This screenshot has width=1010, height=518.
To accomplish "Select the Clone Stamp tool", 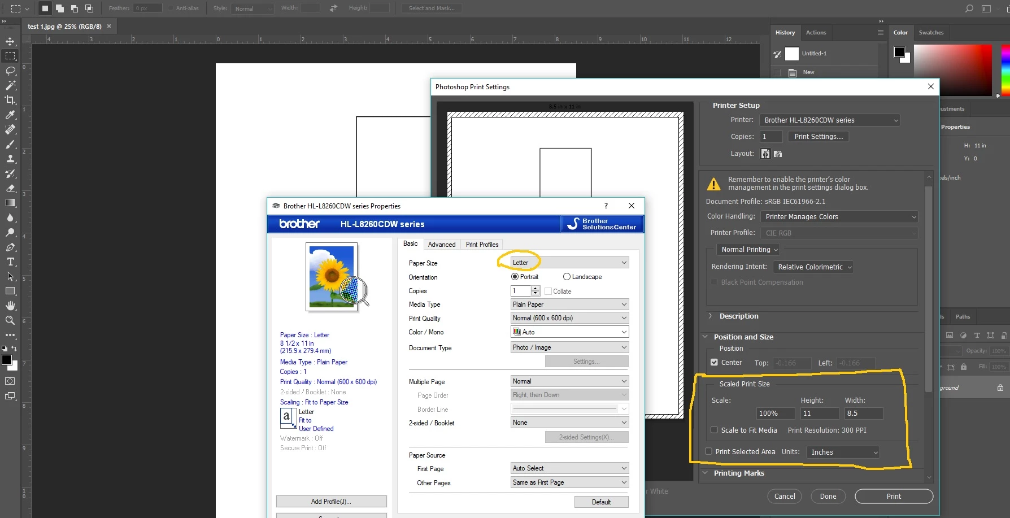I will pos(10,159).
